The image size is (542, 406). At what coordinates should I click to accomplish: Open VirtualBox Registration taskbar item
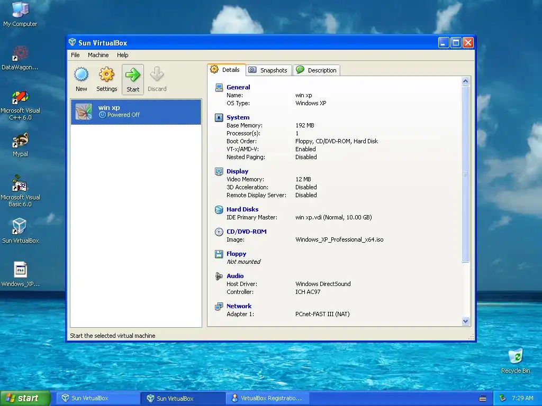pos(268,398)
